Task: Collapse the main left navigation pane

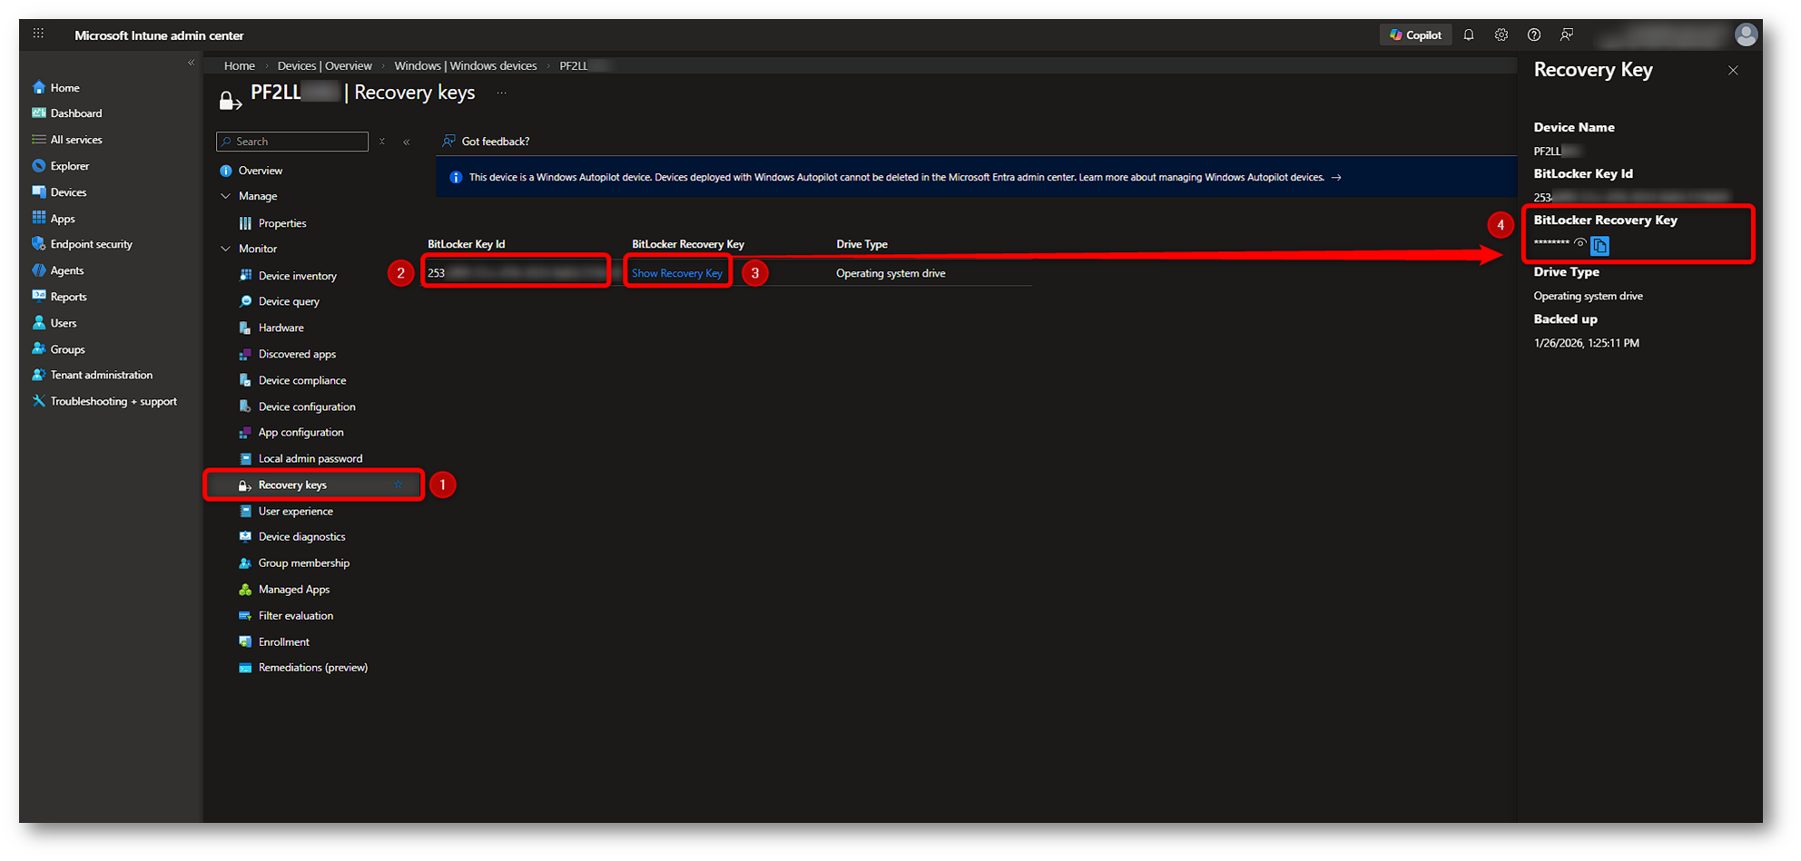Action: tap(191, 63)
